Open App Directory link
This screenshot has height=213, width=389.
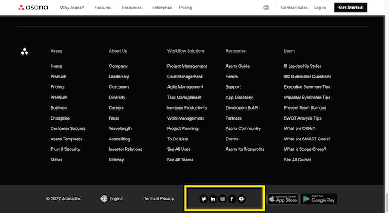coord(239,98)
